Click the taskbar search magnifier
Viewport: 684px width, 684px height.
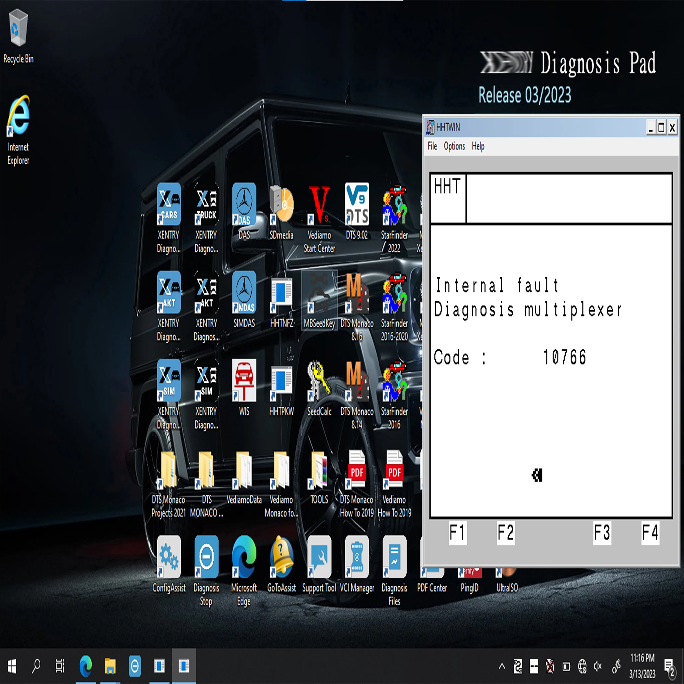click(x=36, y=666)
